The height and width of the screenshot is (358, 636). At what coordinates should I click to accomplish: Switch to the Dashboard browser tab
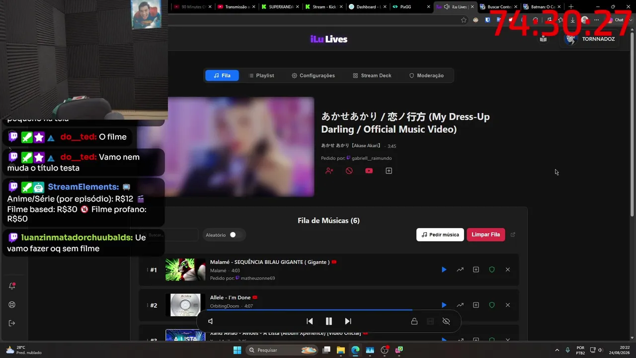[367, 7]
